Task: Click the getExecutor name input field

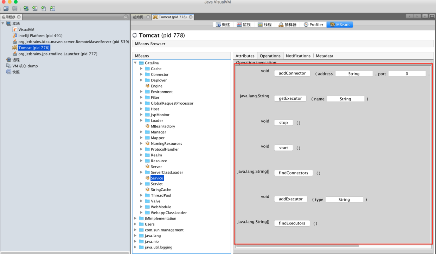Action: pyautogui.click(x=345, y=99)
